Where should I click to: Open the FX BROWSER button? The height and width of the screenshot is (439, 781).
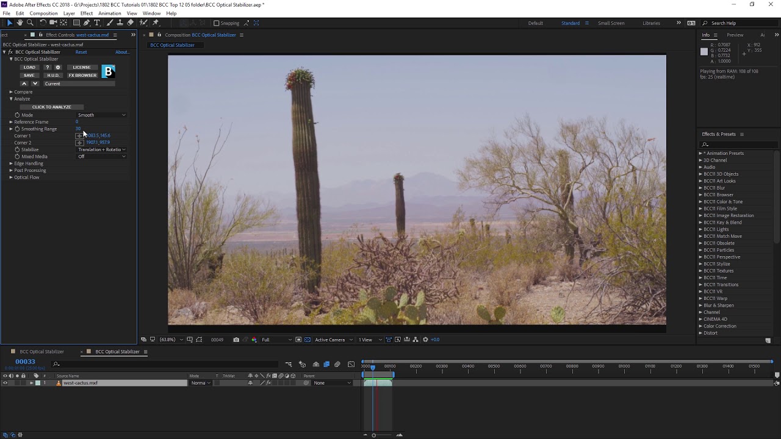tap(82, 76)
